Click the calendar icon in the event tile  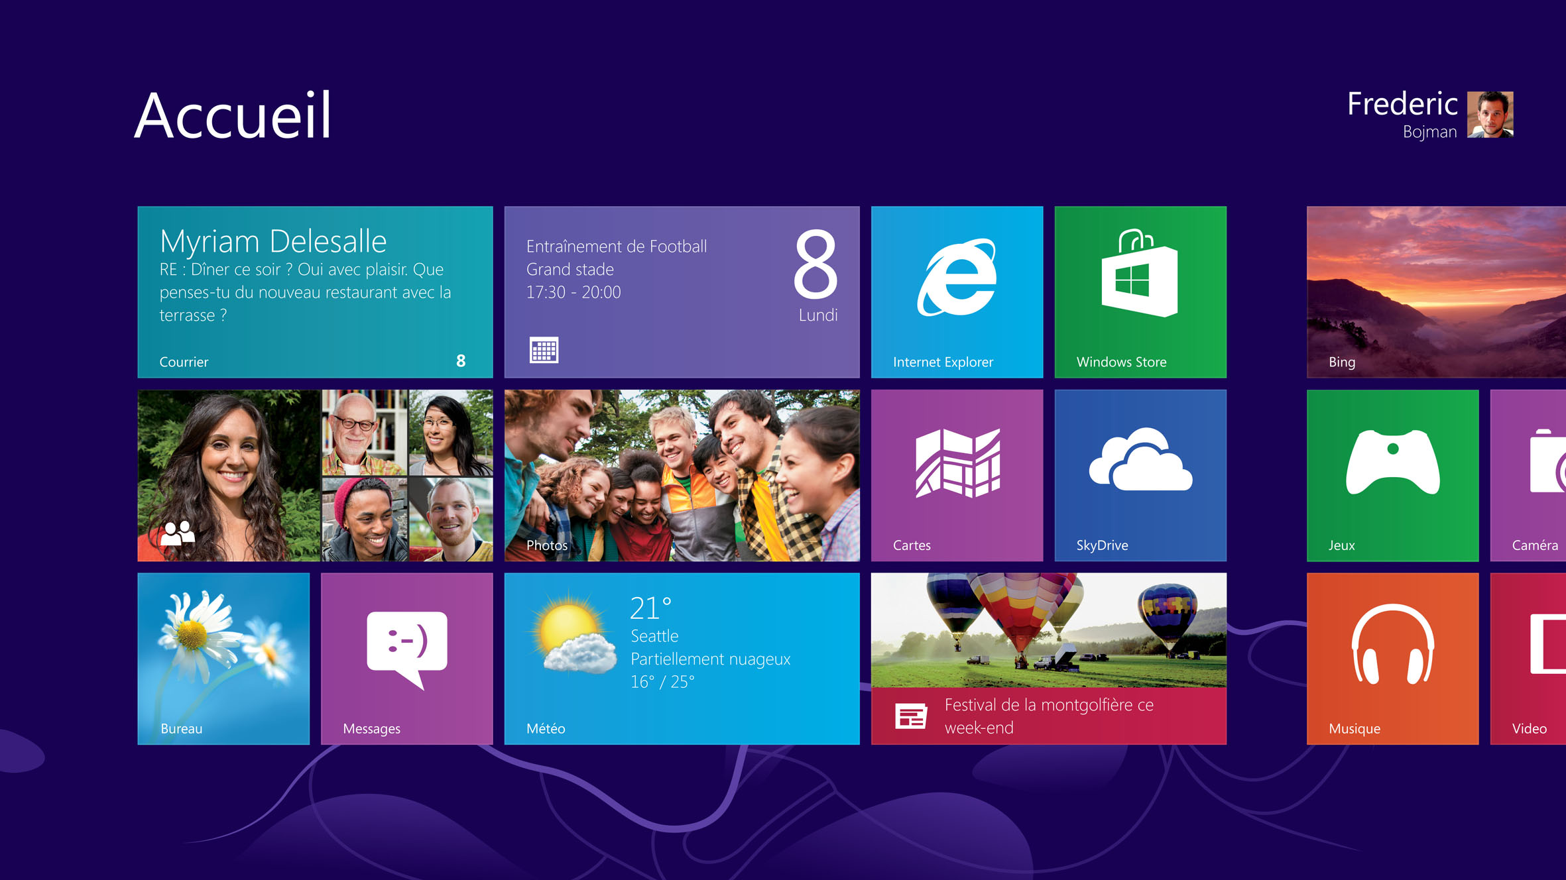544,350
